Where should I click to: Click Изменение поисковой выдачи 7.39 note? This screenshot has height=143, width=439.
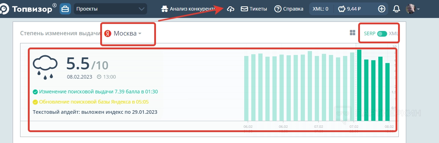tap(98, 92)
